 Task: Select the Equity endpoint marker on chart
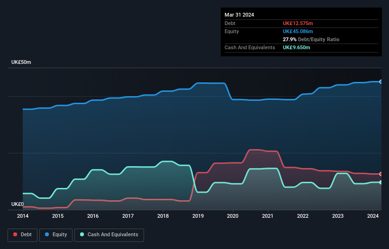pos(381,81)
